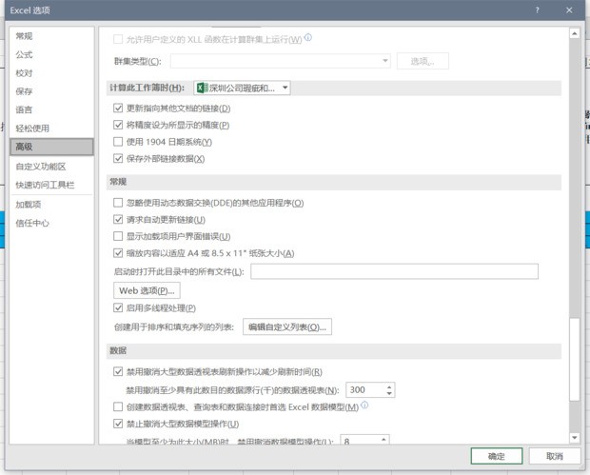
Task: Increase the 300 data source rows spinner
Action: [390, 386]
